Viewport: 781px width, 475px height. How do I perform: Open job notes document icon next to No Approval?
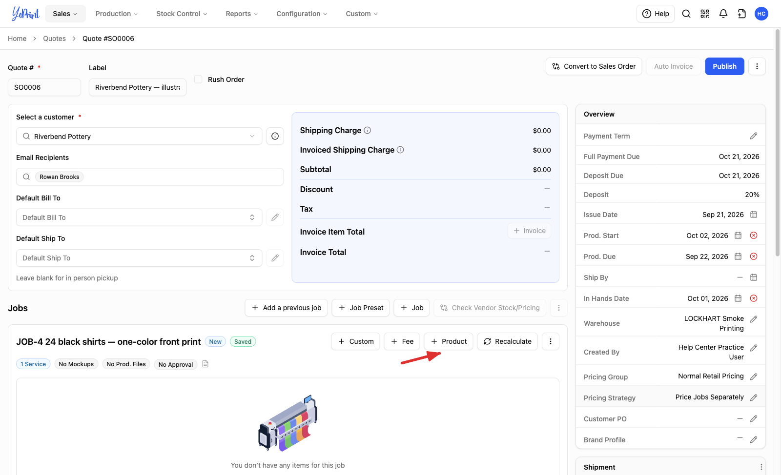[x=206, y=364]
